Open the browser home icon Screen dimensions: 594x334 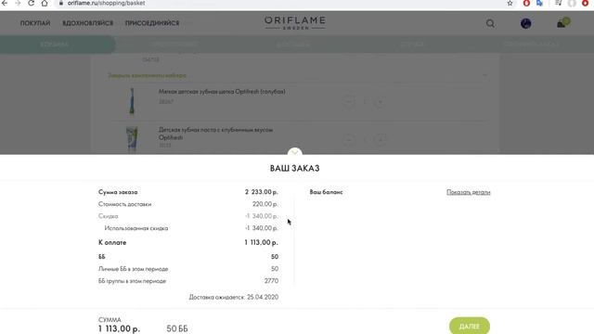click(x=45, y=3)
